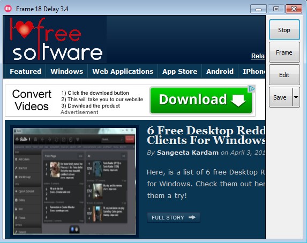
Task: Expand the Save dropdown arrow
Action: (296, 97)
